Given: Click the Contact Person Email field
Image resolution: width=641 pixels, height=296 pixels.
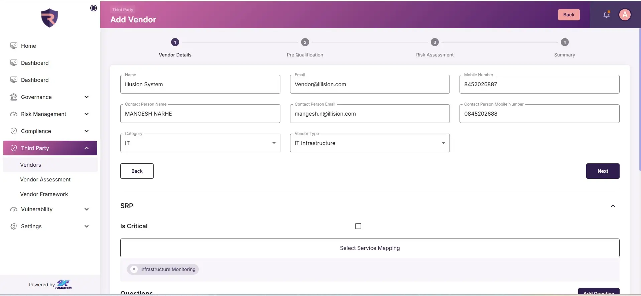Looking at the screenshot, I should [370, 114].
